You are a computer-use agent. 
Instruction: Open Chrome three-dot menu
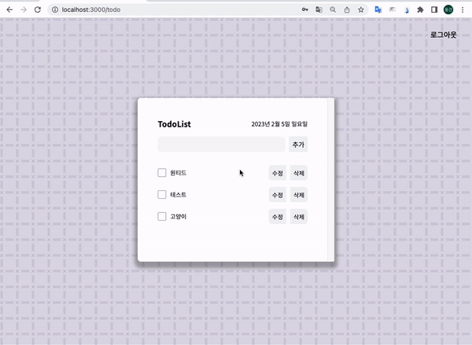click(x=463, y=9)
